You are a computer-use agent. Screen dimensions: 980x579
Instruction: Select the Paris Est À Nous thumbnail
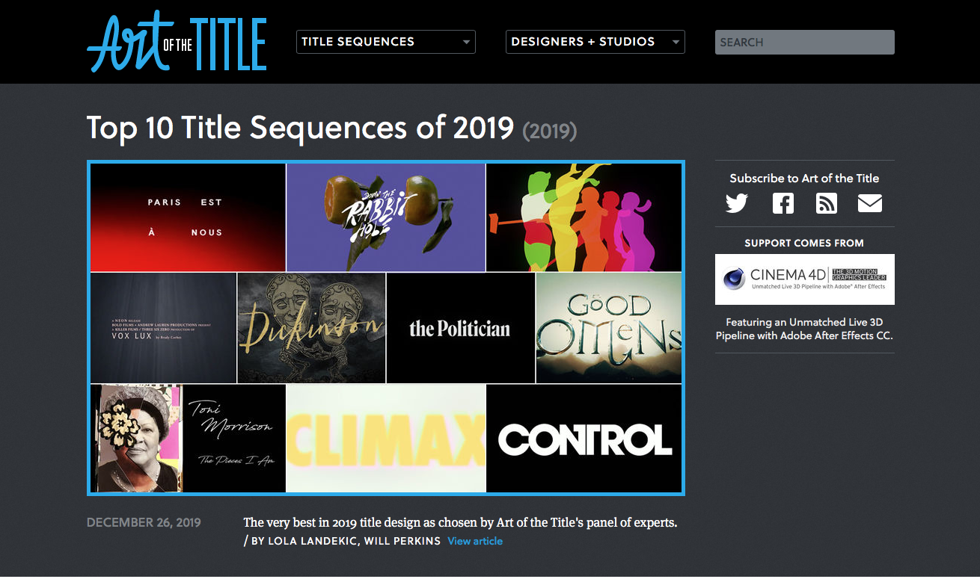click(188, 217)
